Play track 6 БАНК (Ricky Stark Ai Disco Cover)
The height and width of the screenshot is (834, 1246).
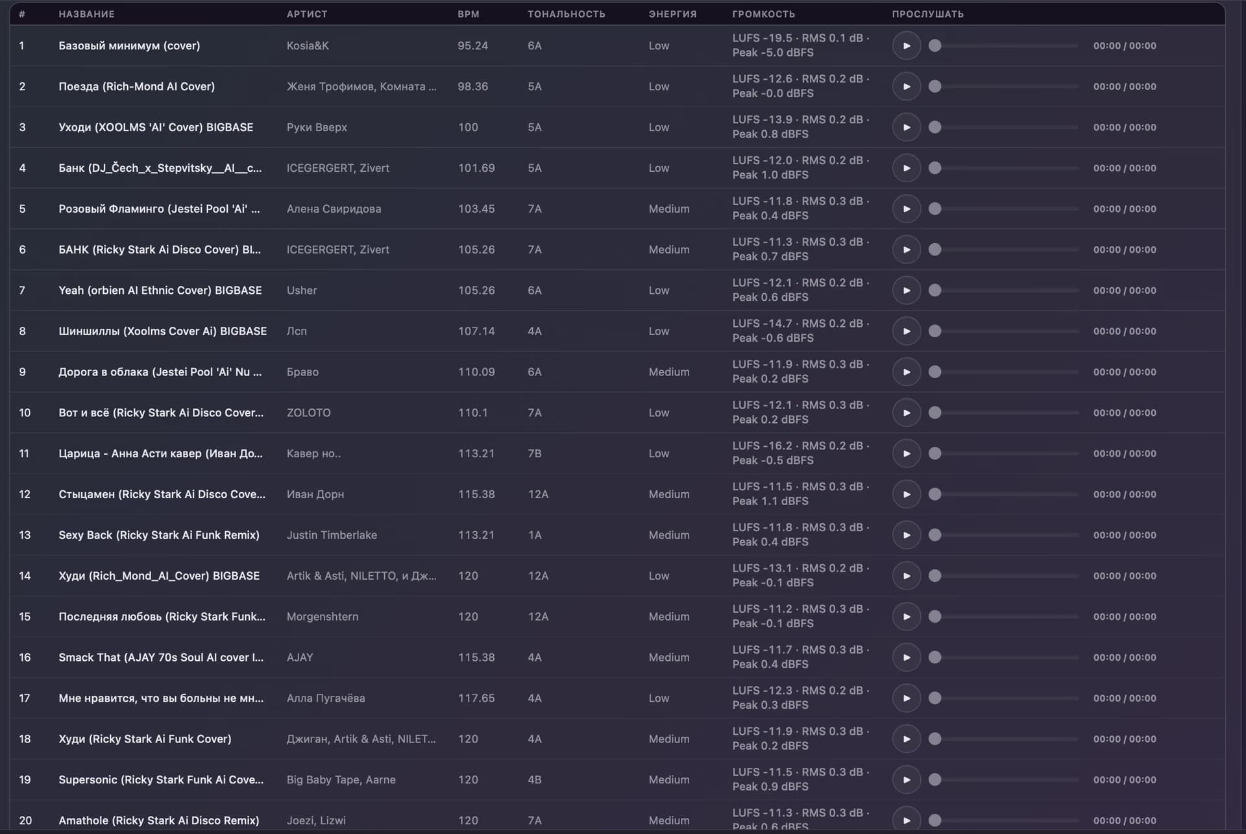click(906, 250)
